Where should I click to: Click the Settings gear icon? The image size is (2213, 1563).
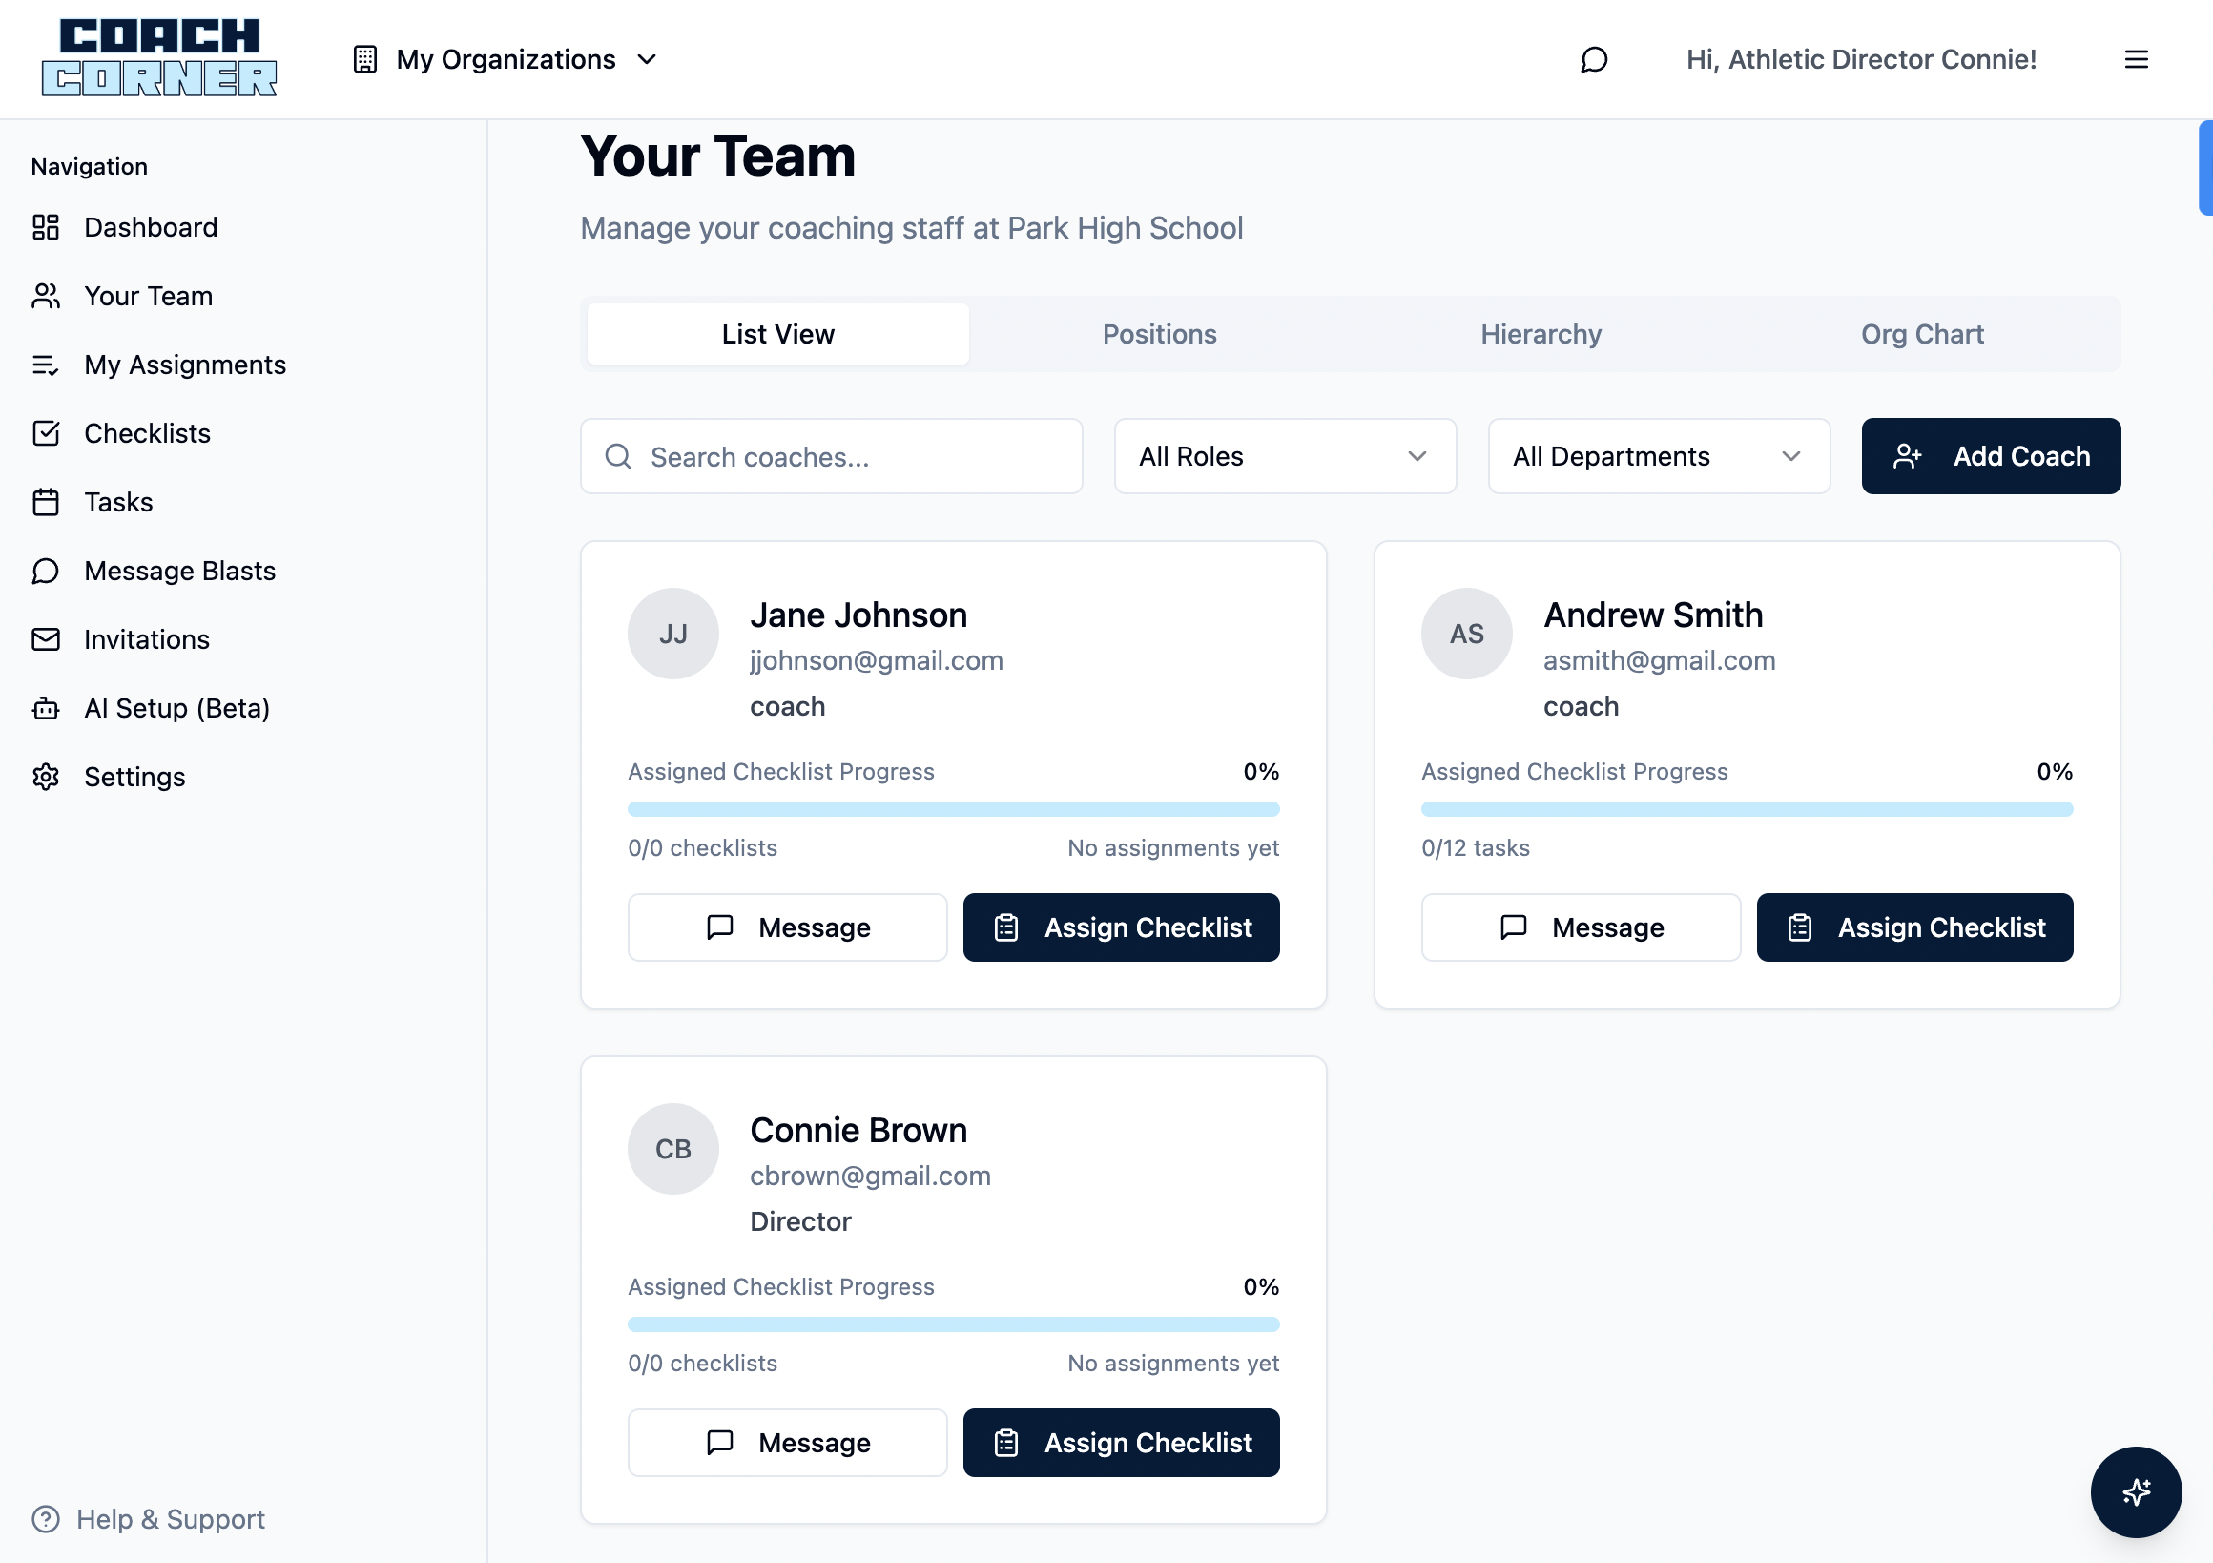point(45,777)
